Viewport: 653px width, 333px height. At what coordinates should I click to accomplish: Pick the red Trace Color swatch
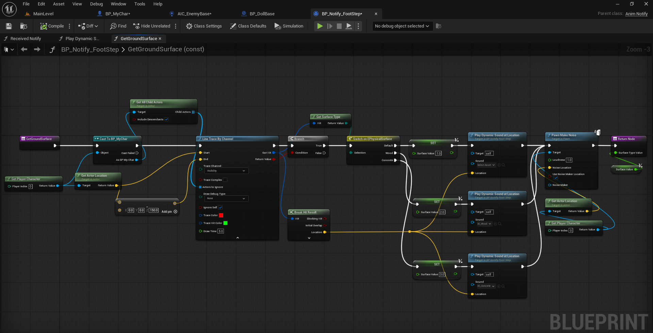coord(221,215)
